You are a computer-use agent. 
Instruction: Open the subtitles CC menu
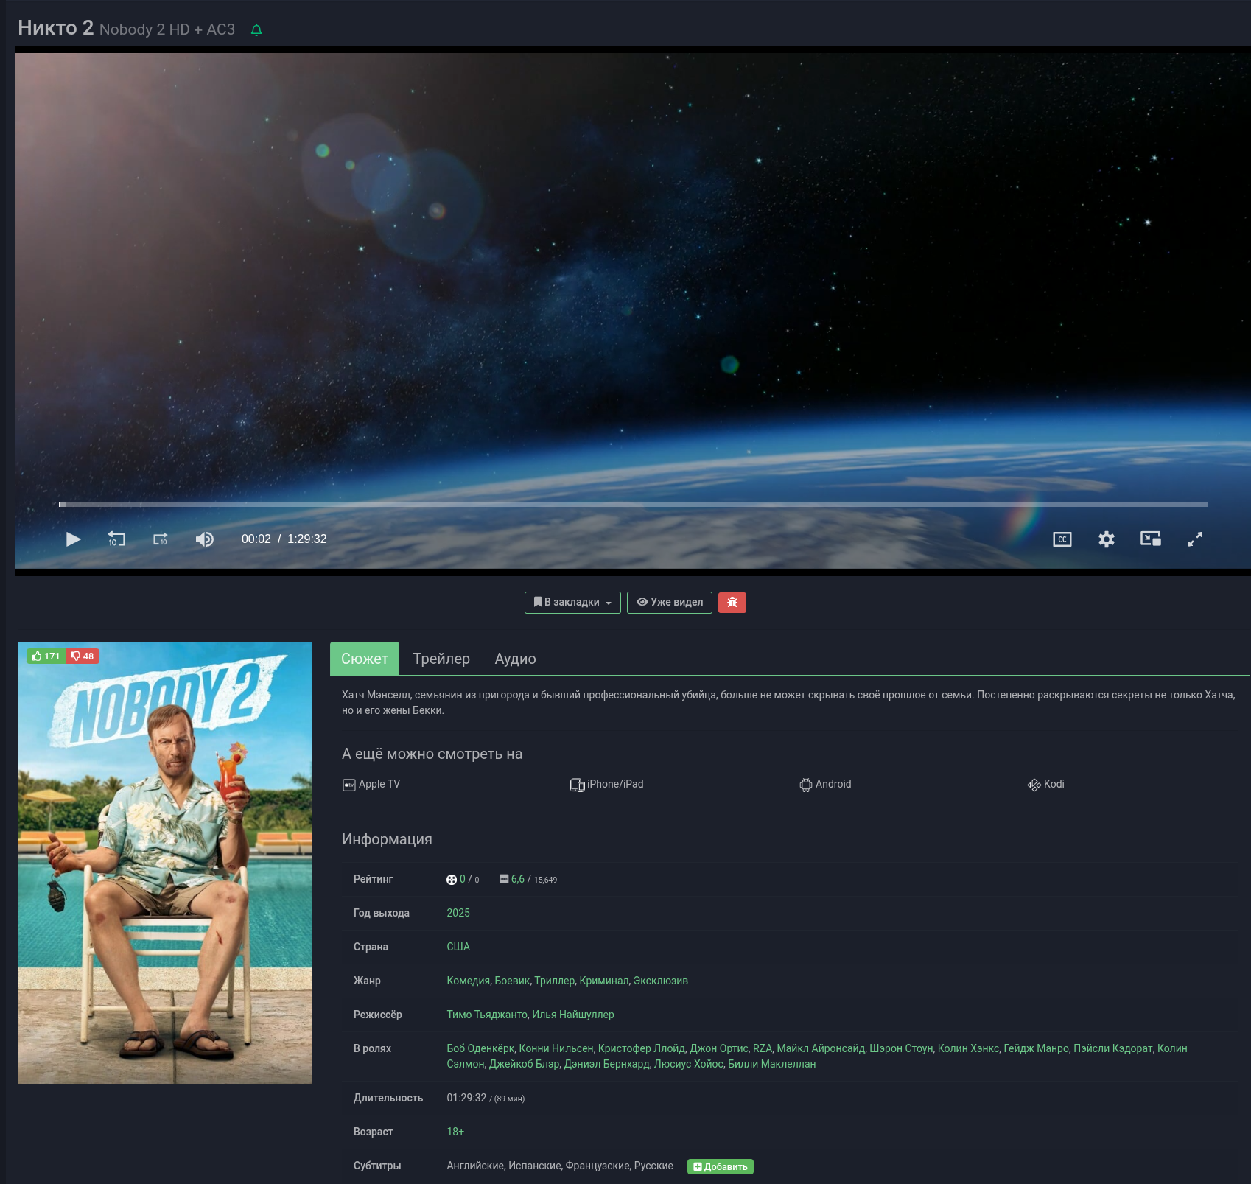point(1062,539)
